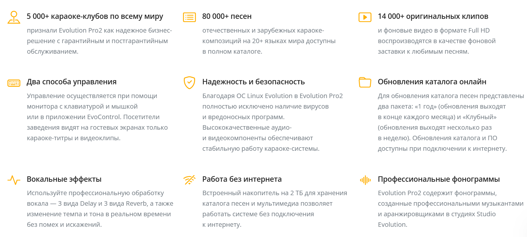Click the "Обновления каталога онлайн" heading
The image size is (527, 237).
[432, 82]
